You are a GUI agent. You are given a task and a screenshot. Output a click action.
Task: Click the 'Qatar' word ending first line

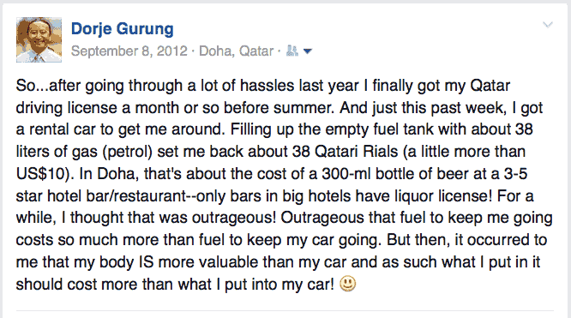point(490,86)
